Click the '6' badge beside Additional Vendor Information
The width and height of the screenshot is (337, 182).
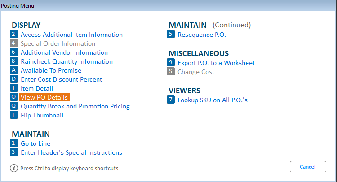point(13,52)
